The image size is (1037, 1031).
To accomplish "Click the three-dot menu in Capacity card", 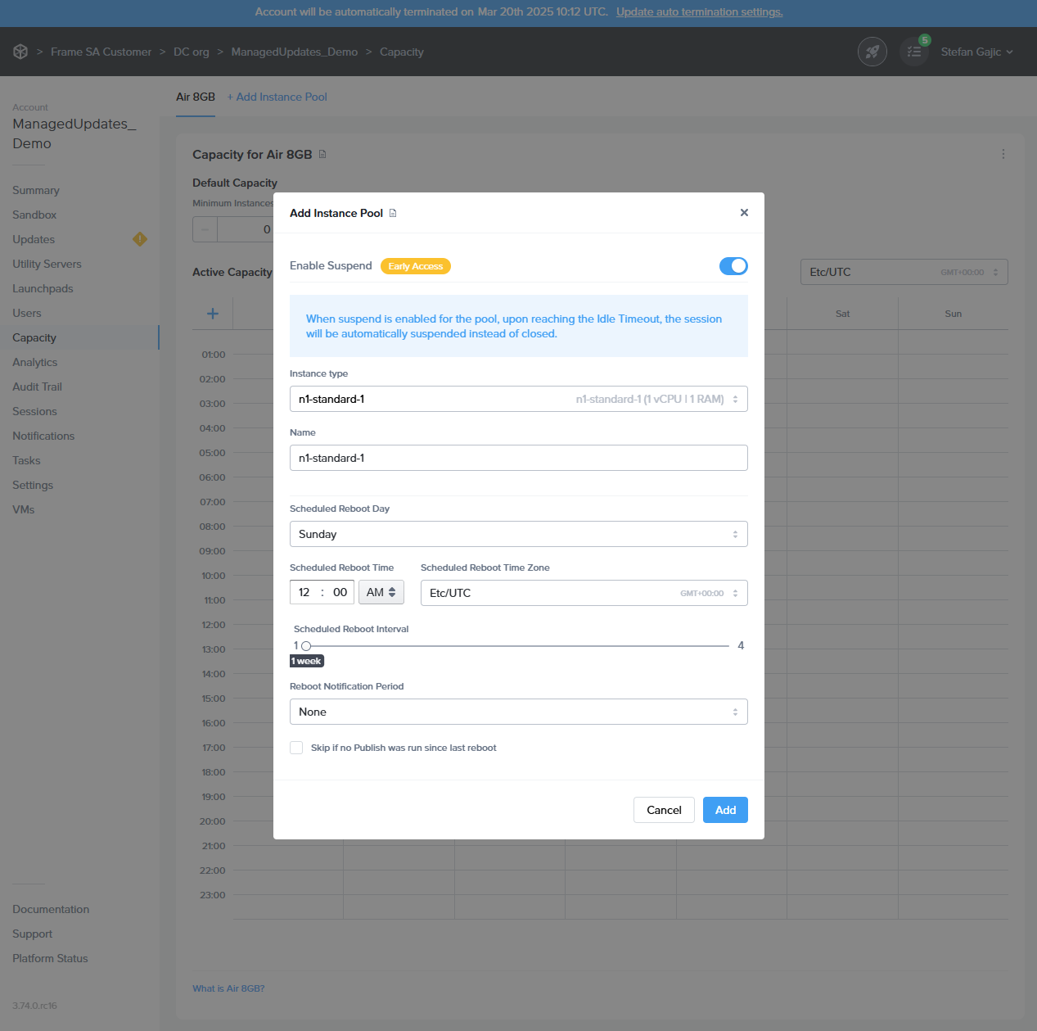I will pyautogui.click(x=1003, y=154).
